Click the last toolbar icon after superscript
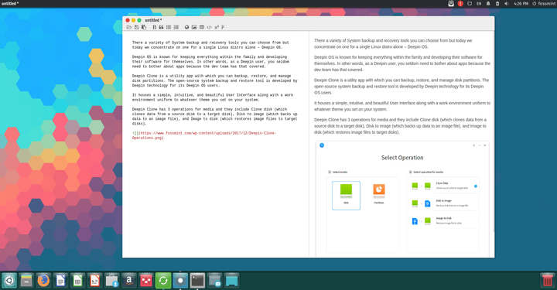 tap(223, 27)
